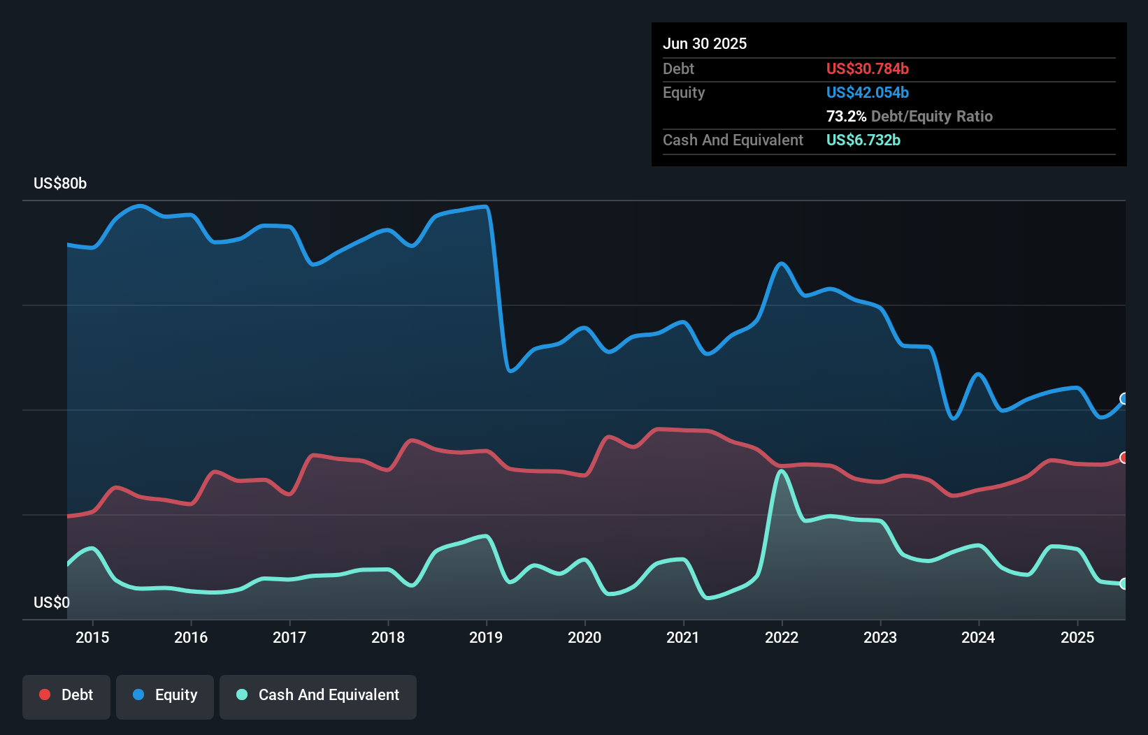Screen dimensions: 1148x735
Task: Click the red Debt endpoint marker on the chart
Action: [1124, 458]
